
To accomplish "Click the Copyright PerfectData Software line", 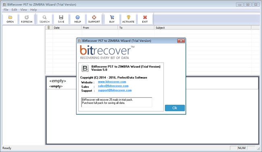I will coord(114,78).
